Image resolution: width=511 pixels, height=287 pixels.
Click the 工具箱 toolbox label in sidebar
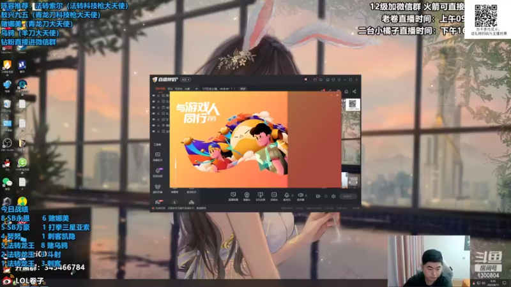[x=157, y=145]
